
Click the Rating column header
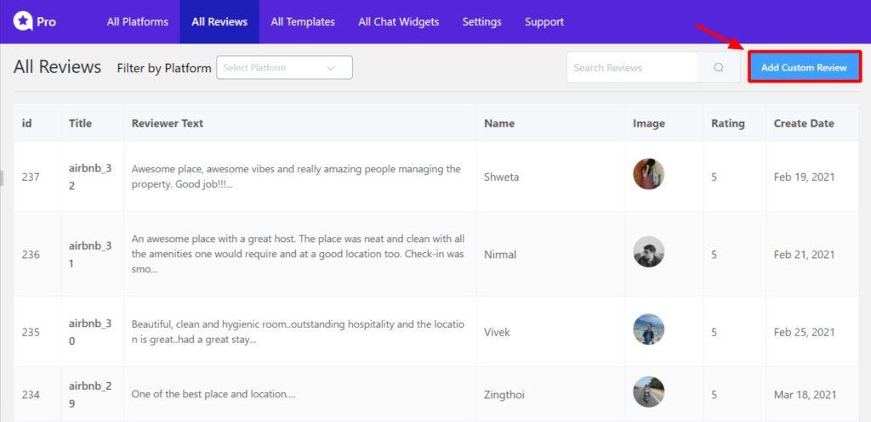click(728, 123)
